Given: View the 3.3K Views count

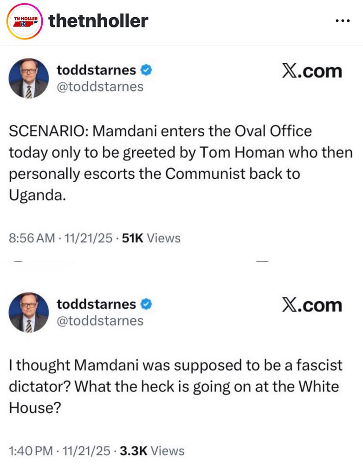Looking at the screenshot, I should point(152,451).
